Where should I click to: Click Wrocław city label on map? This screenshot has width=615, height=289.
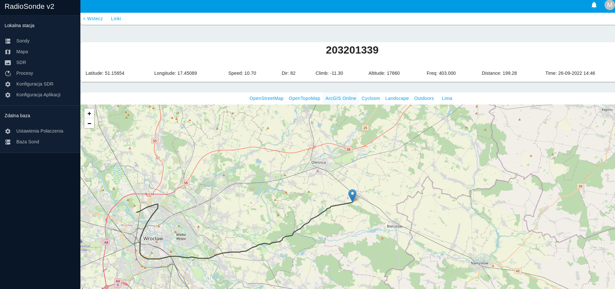pos(153,239)
